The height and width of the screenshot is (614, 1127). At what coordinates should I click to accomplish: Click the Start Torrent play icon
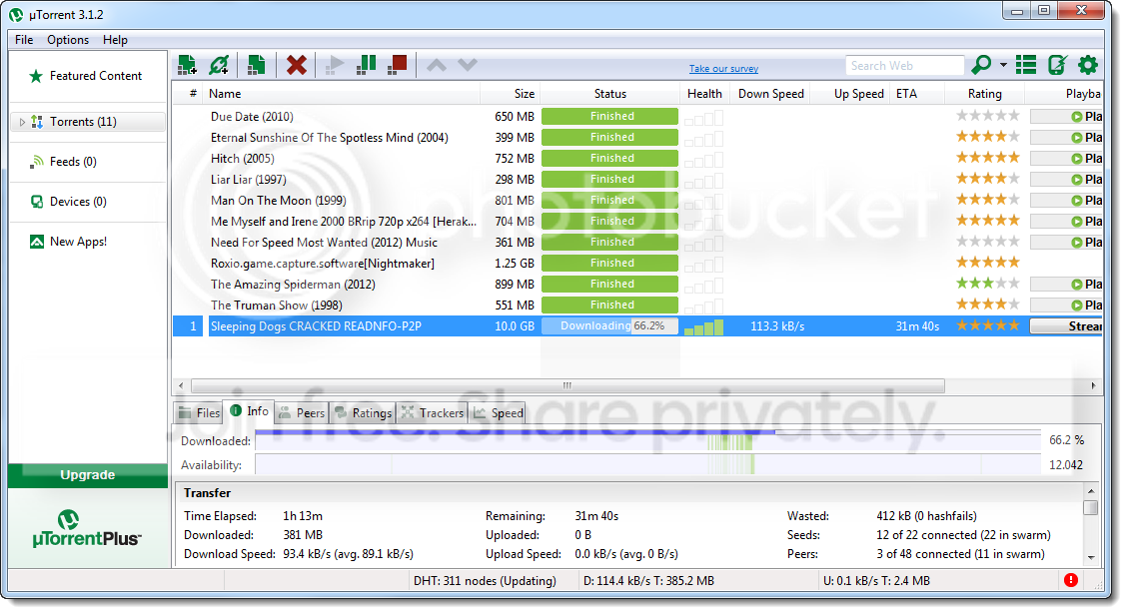(335, 65)
